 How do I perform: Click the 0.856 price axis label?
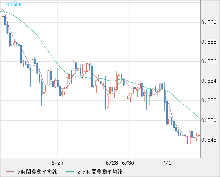(209, 61)
